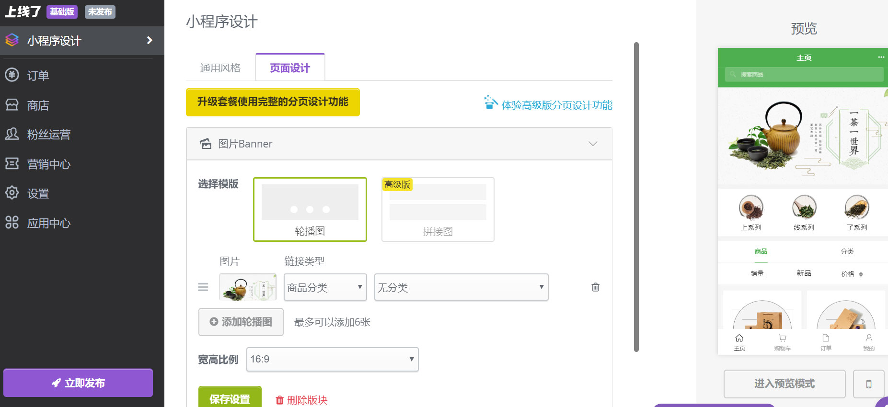Click the 上线了 logo
The height and width of the screenshot is (407, 888).
tap(23, 11)
